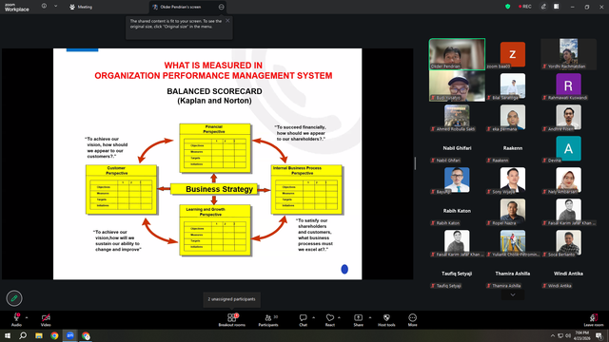Screen dimensions: 609x342
Task: Click the blue dot on the slide
Action: pos(344,269)
